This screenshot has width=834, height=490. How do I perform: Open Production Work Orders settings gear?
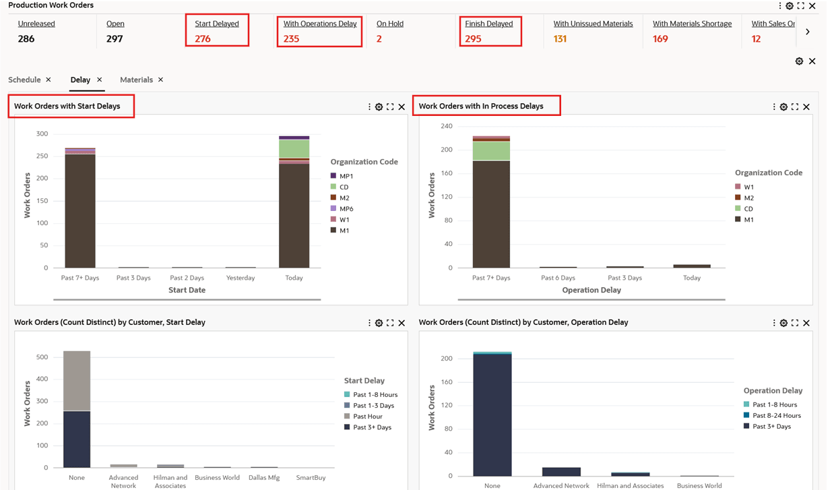(790, 5)
